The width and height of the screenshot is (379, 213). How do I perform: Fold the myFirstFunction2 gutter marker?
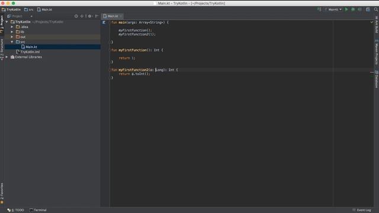[110, 70]
